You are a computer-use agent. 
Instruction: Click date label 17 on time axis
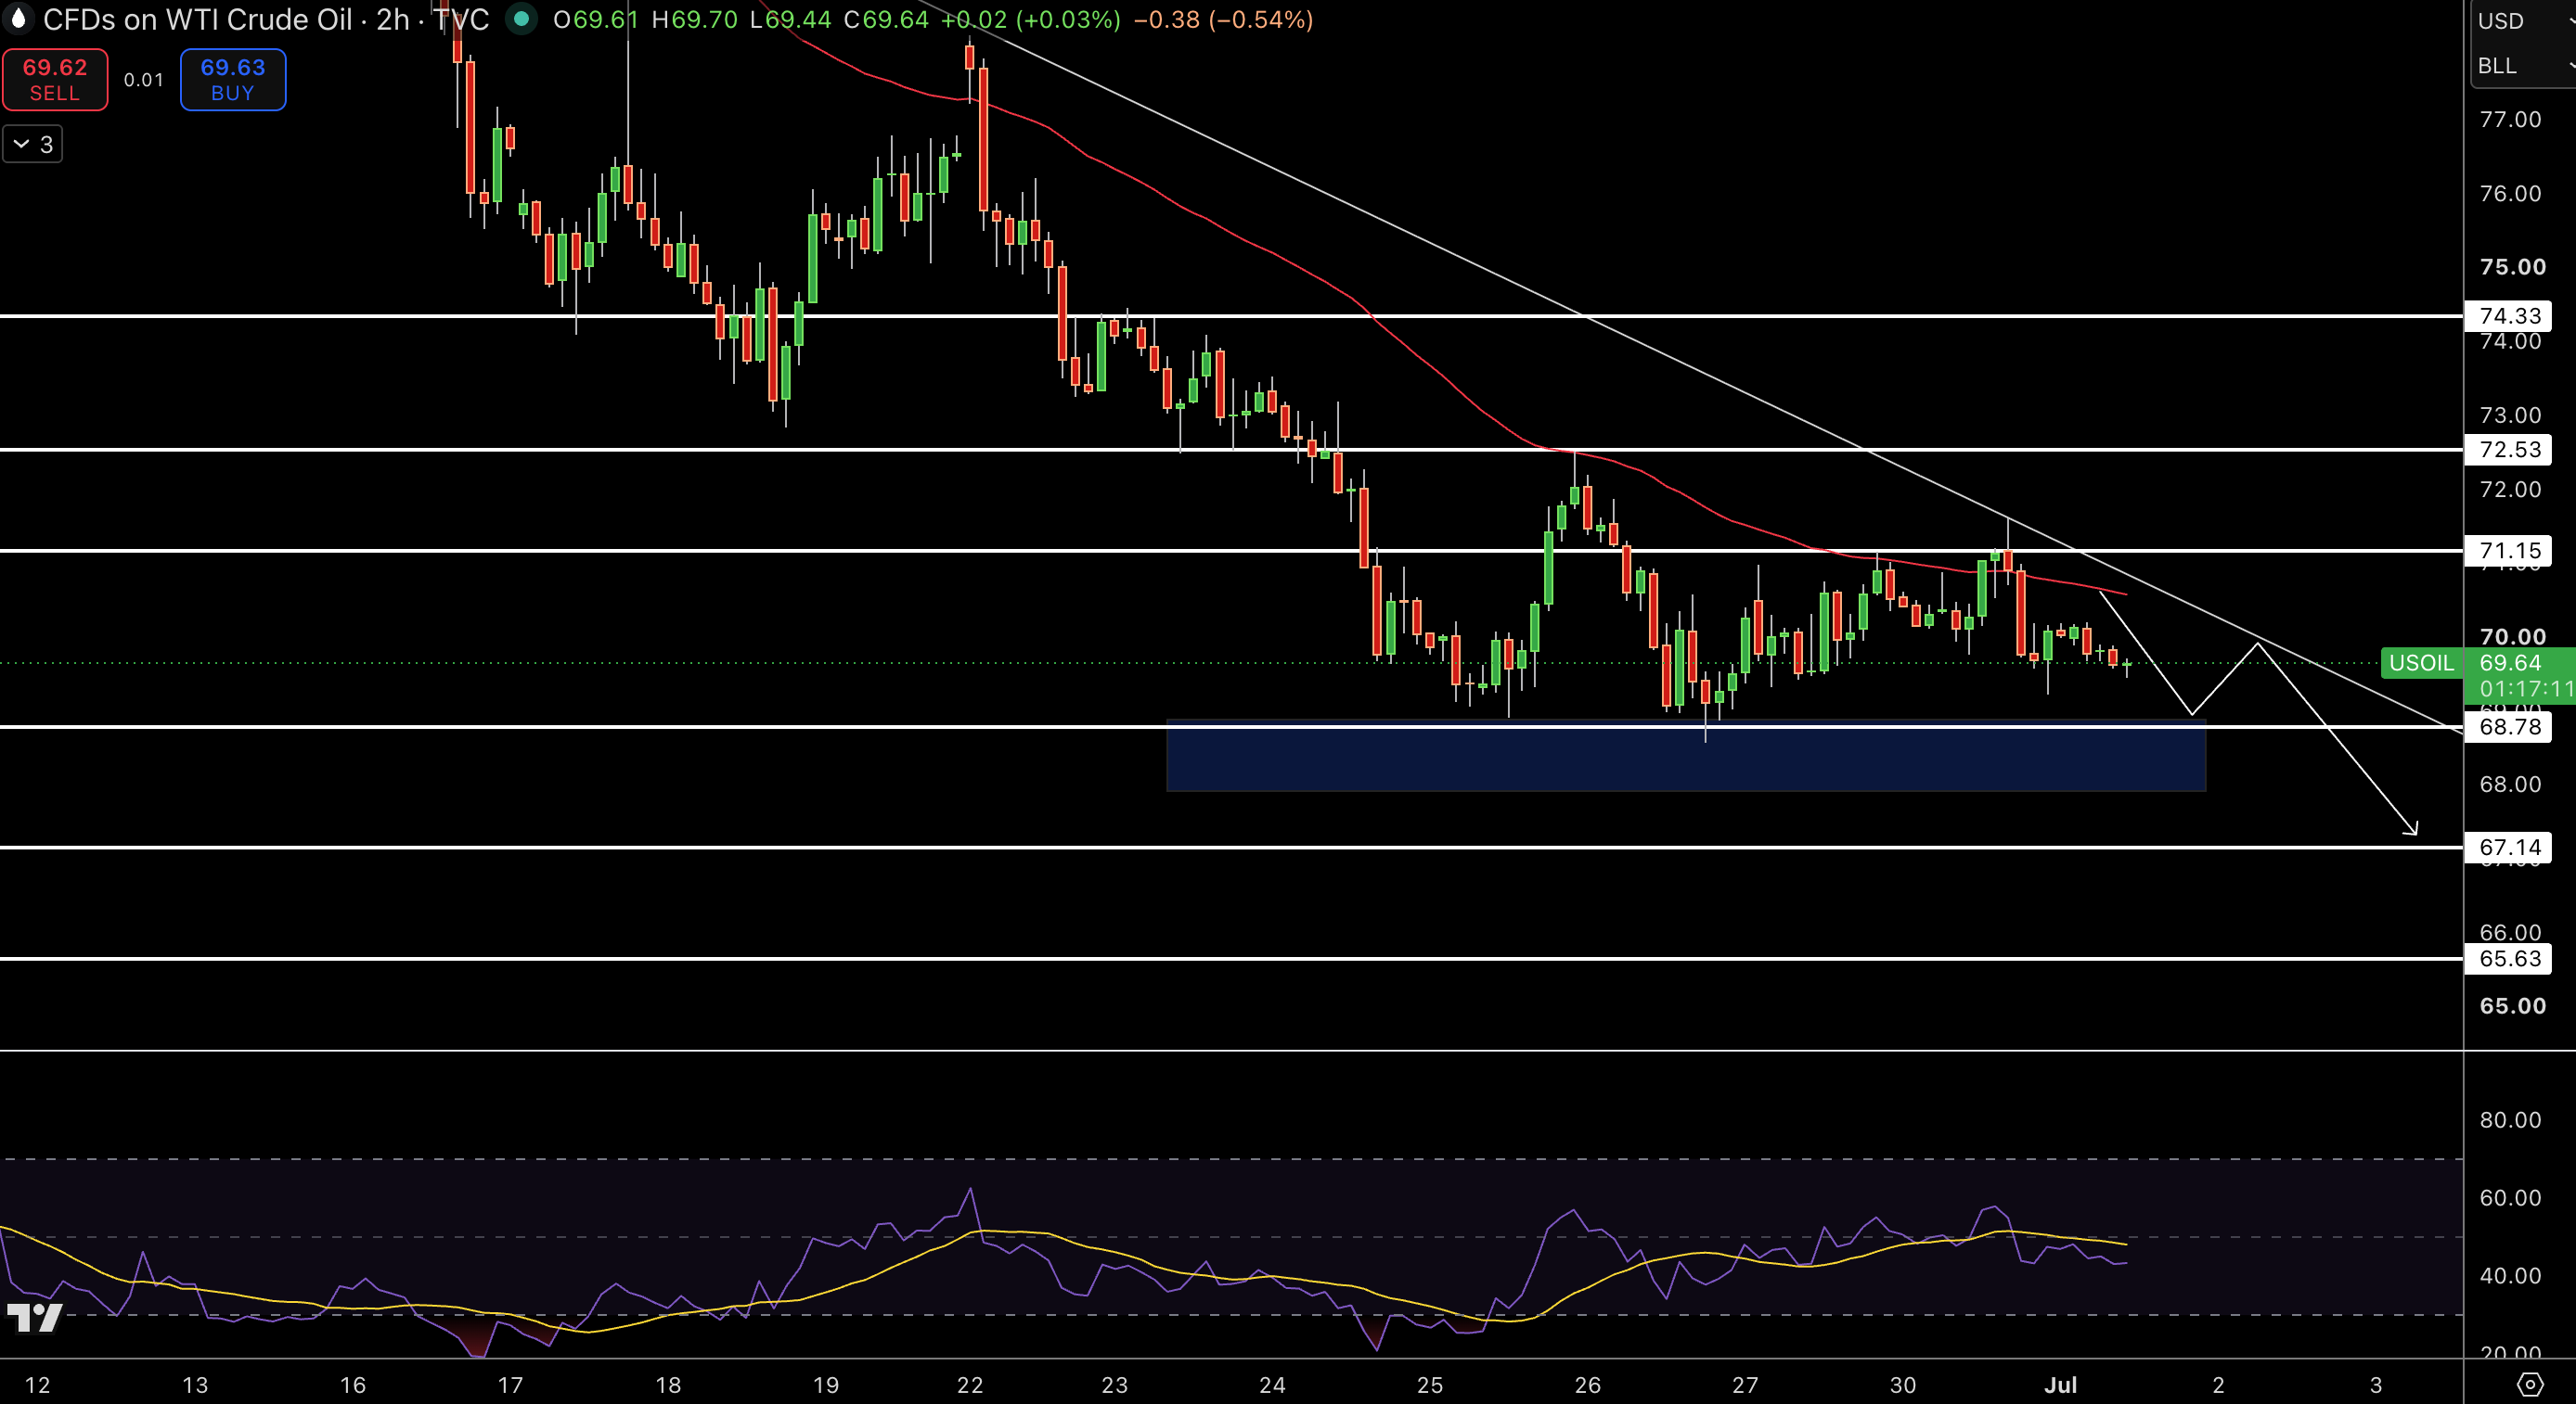pos(510,1385)
